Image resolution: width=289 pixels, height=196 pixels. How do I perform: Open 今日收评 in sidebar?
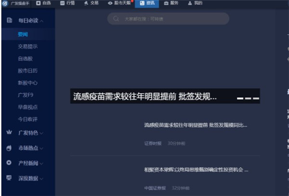[x=27, y=119]
